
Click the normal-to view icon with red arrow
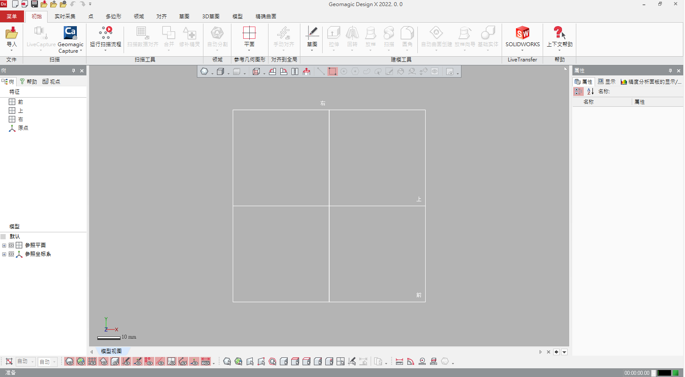306,71
